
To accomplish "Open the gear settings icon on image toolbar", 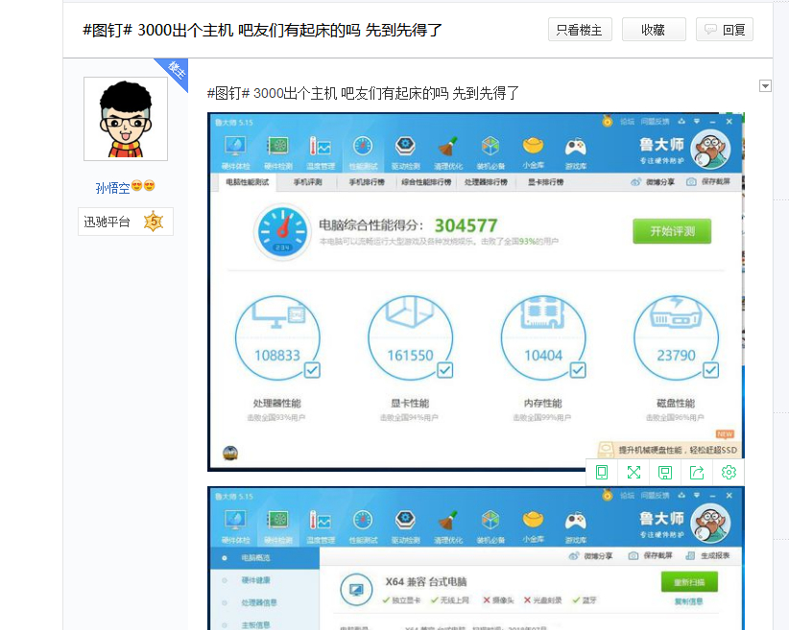I will pyautogui.click(x=729, y=472).
